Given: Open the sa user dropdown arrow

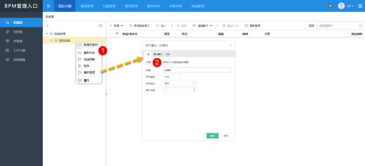Looking at the screenshot, I should [352, 6].
